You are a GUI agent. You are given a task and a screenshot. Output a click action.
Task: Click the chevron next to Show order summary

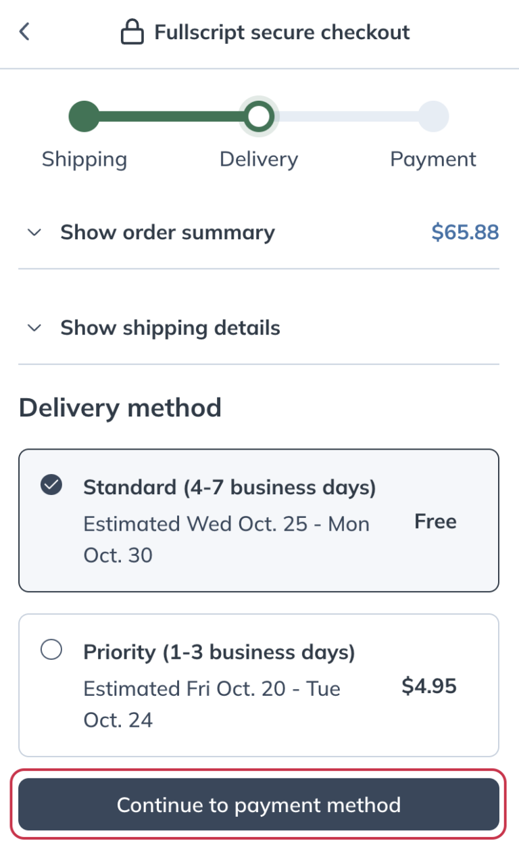click(x=33, y=232)
